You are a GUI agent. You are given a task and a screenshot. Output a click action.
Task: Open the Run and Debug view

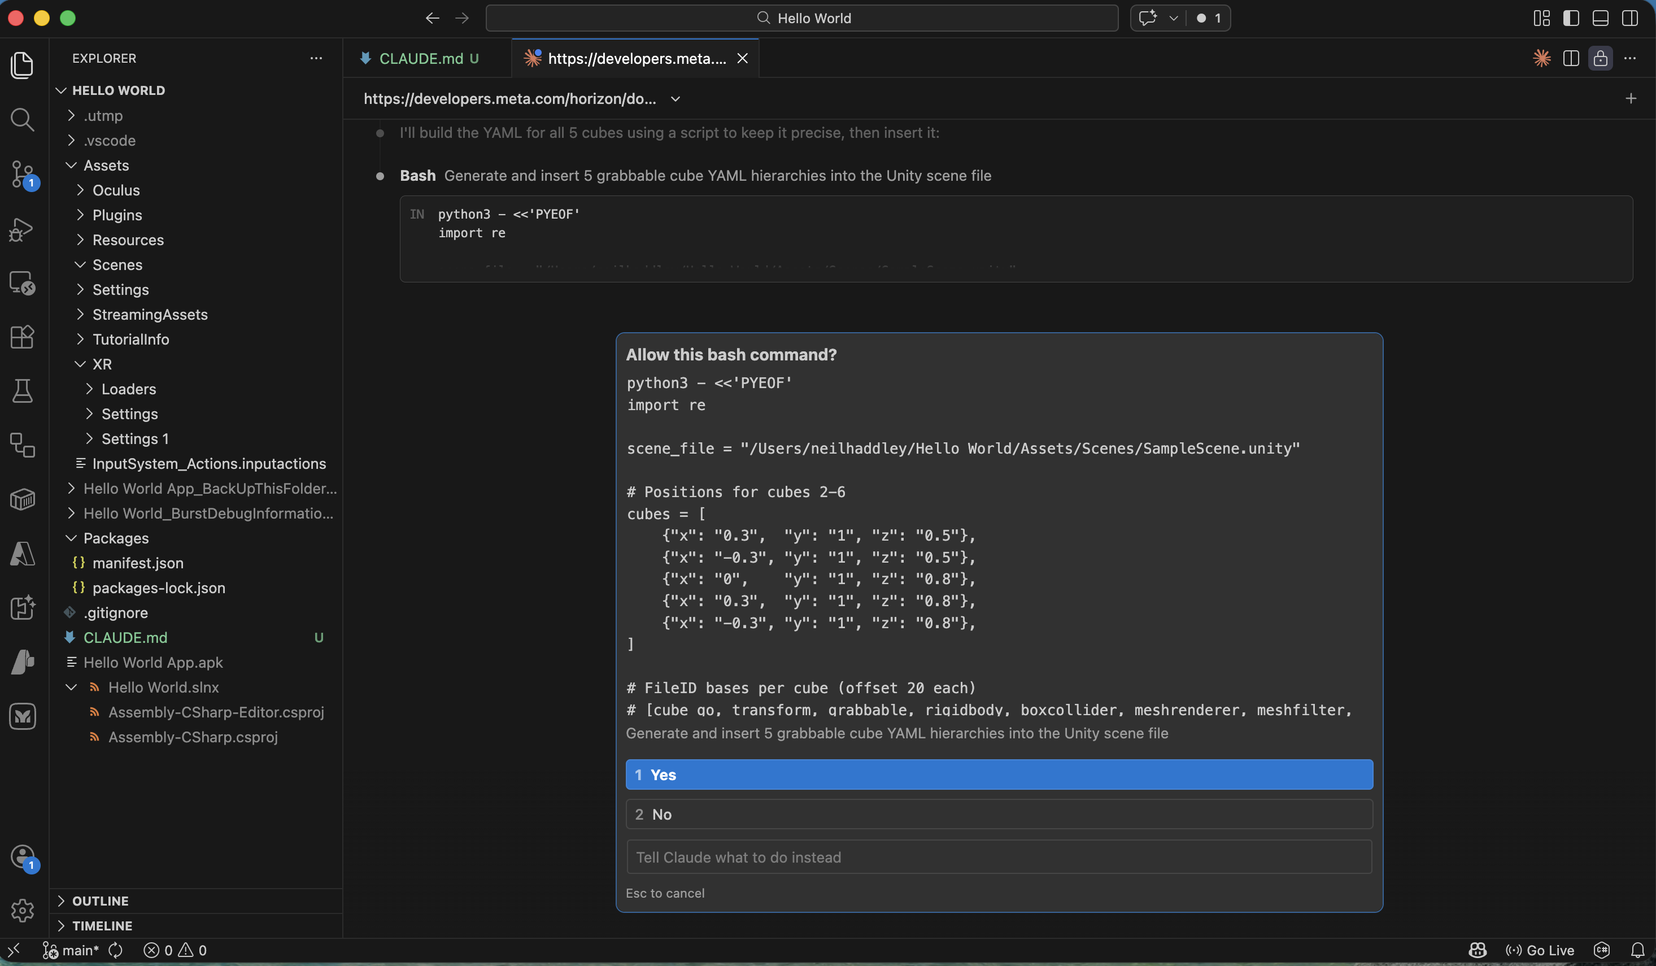click(23, 229)
